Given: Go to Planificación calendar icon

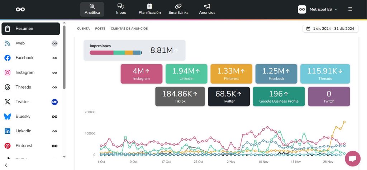Looking at the screenshot, I should pos(149,6).
